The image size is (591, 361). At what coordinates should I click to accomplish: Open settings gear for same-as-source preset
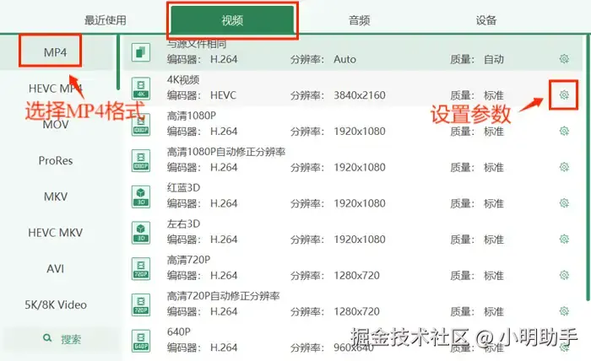(564, 59)
